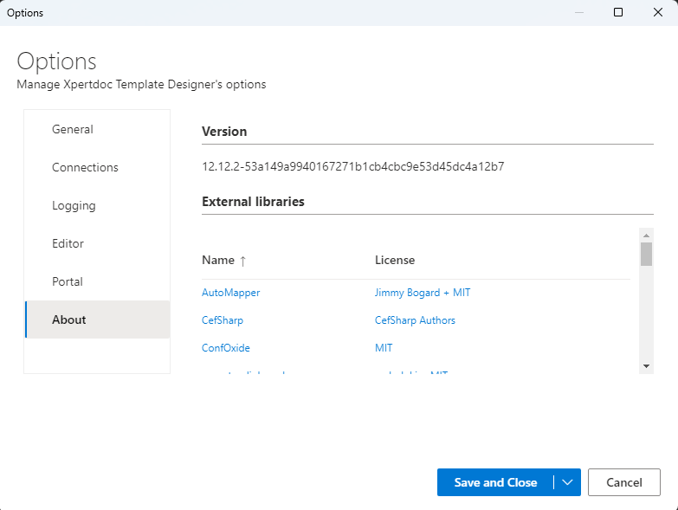The image size is (678, 510).
Task: Click the License column header
Action: pos(395,260)
